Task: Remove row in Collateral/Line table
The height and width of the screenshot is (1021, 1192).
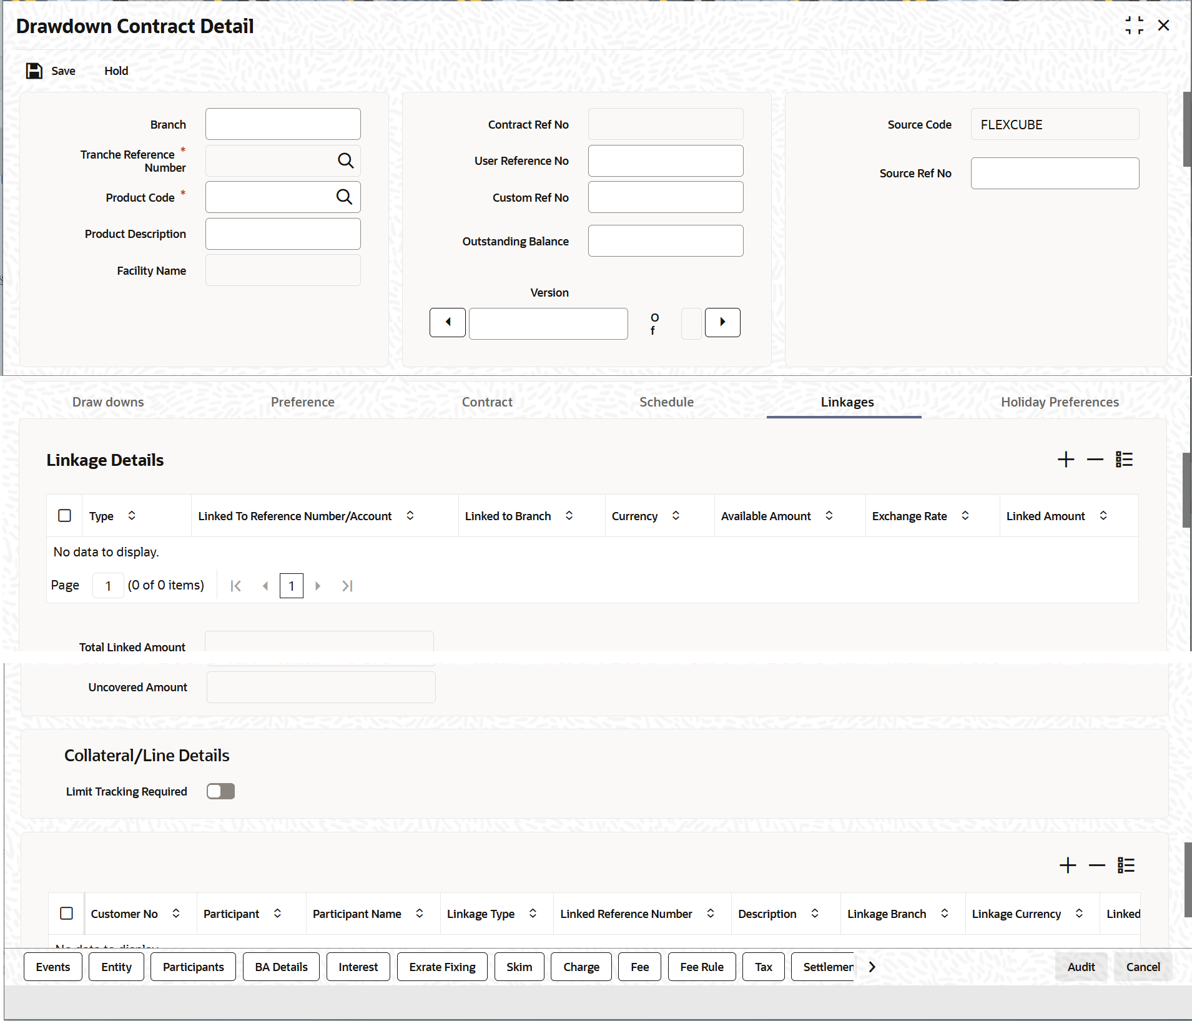Action: pos(1097,866)
